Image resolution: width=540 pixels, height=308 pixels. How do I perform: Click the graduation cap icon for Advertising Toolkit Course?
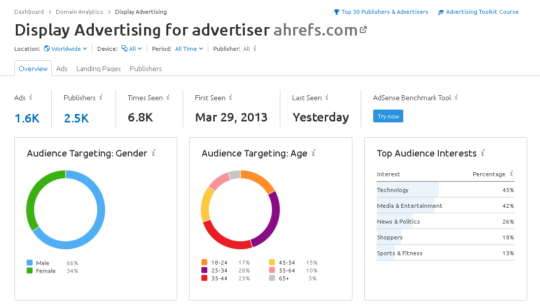(x=441, y=11)
